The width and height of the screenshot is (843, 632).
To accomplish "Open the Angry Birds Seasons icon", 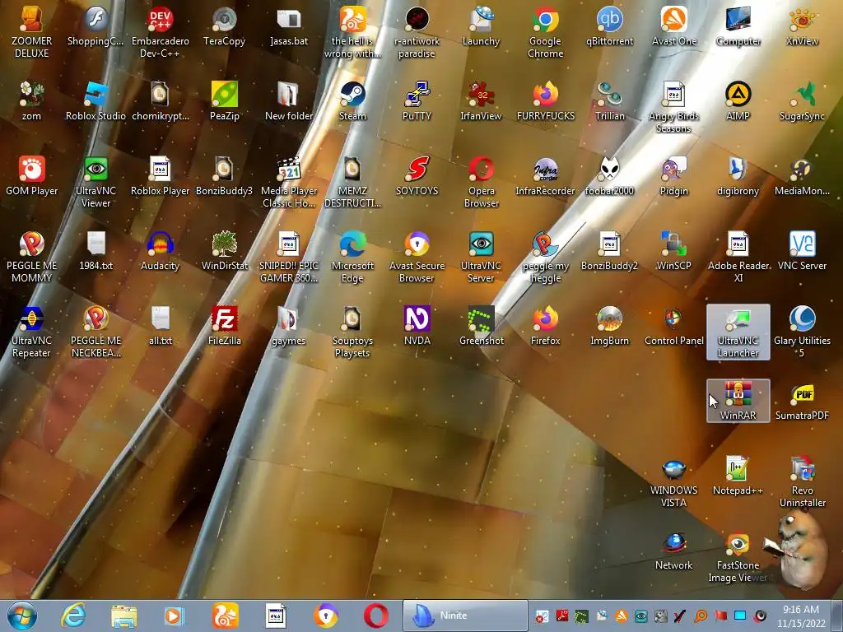I will [673, 107].
